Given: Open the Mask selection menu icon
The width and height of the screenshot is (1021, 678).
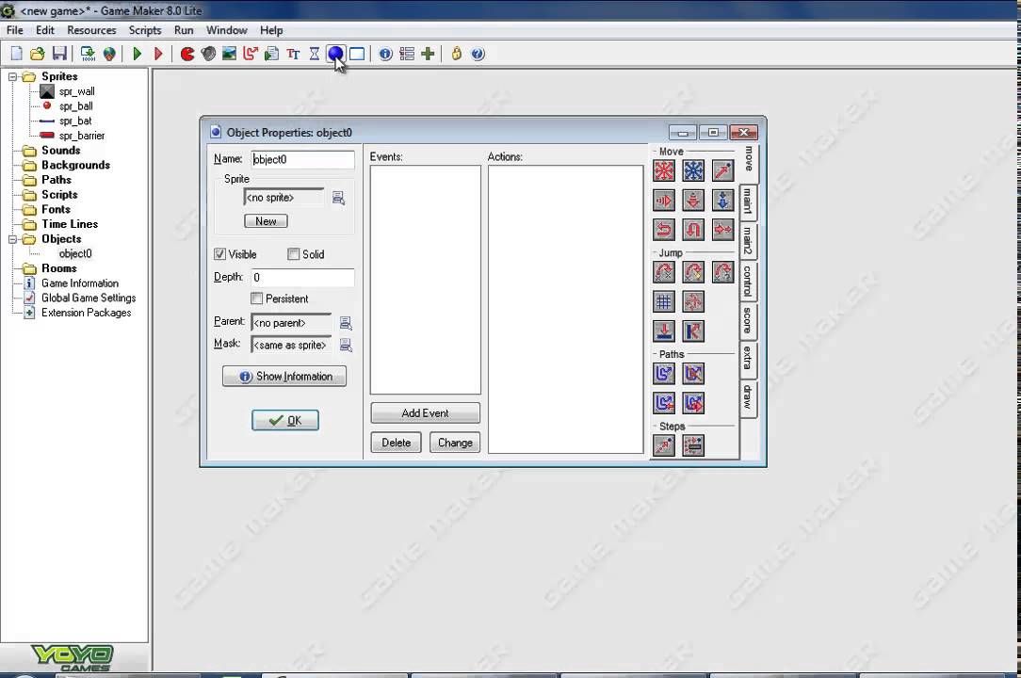Looking at the screenshot, I should click(346, 346).
